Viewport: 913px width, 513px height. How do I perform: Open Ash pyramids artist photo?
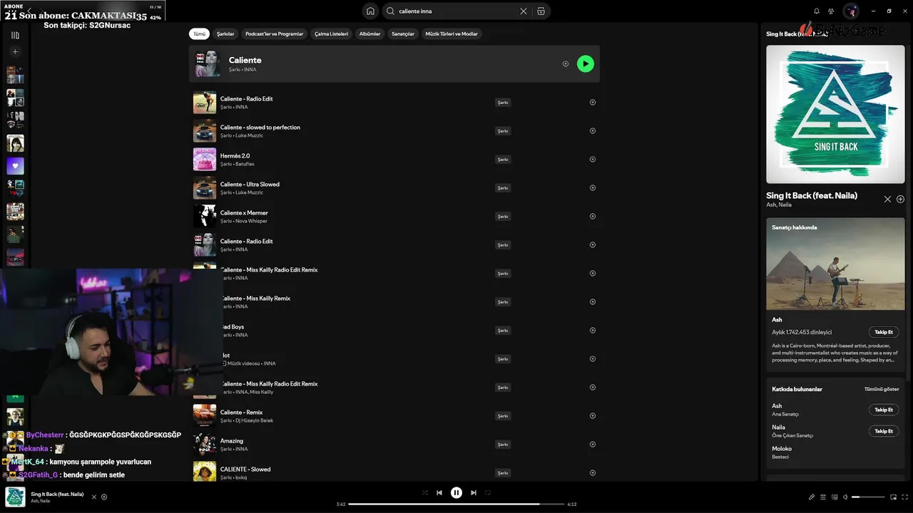(x=835, y=264)
